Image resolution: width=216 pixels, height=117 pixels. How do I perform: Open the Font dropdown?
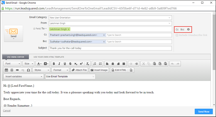click(12, 64)
